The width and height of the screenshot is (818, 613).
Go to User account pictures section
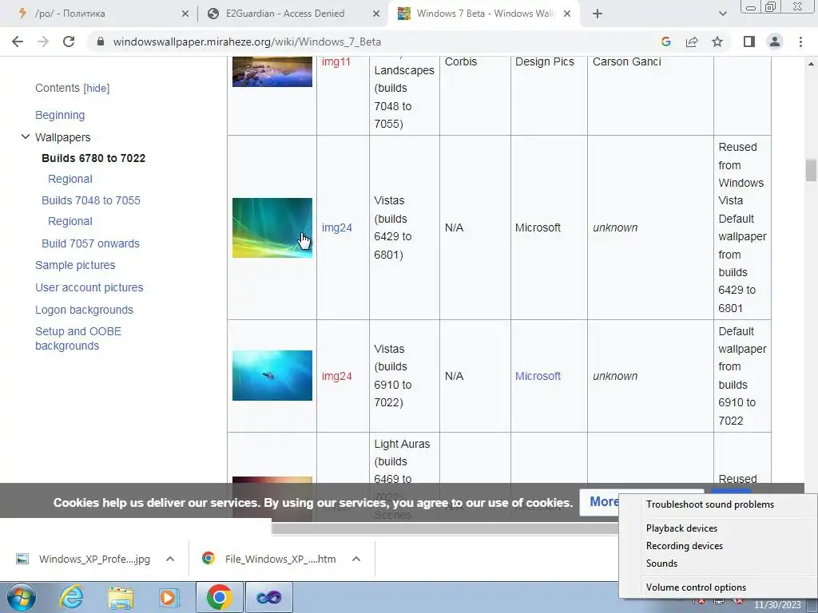(89, 287)
